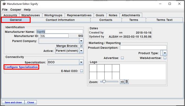Select the General tab
Viewport: 185px width, 106px height.
[16, 20]
